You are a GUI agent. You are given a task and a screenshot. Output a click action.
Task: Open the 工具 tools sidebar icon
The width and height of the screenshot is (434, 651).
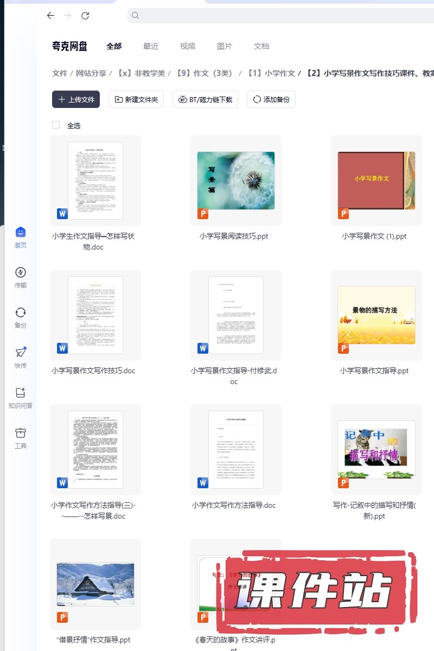[21, 433]
